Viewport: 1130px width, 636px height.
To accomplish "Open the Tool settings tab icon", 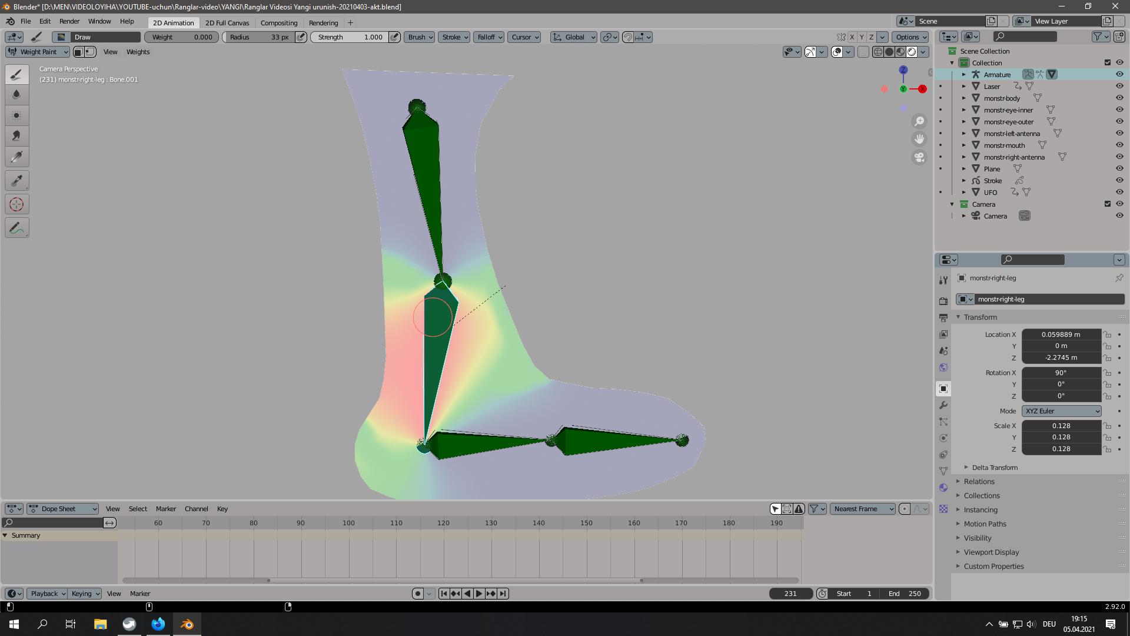I will 943,280.
